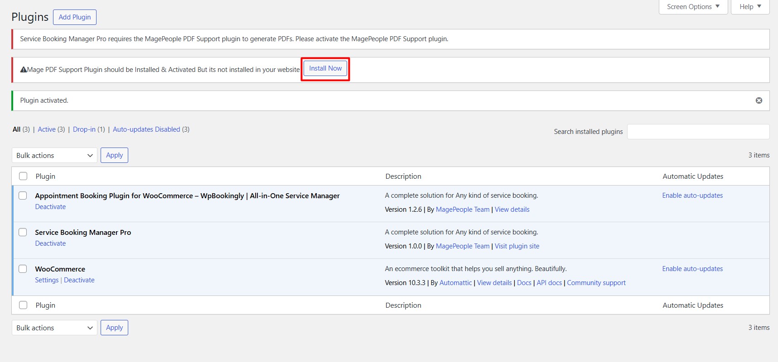
Task: Deactivate Service Booking Manager Pro
Action: 50,243
